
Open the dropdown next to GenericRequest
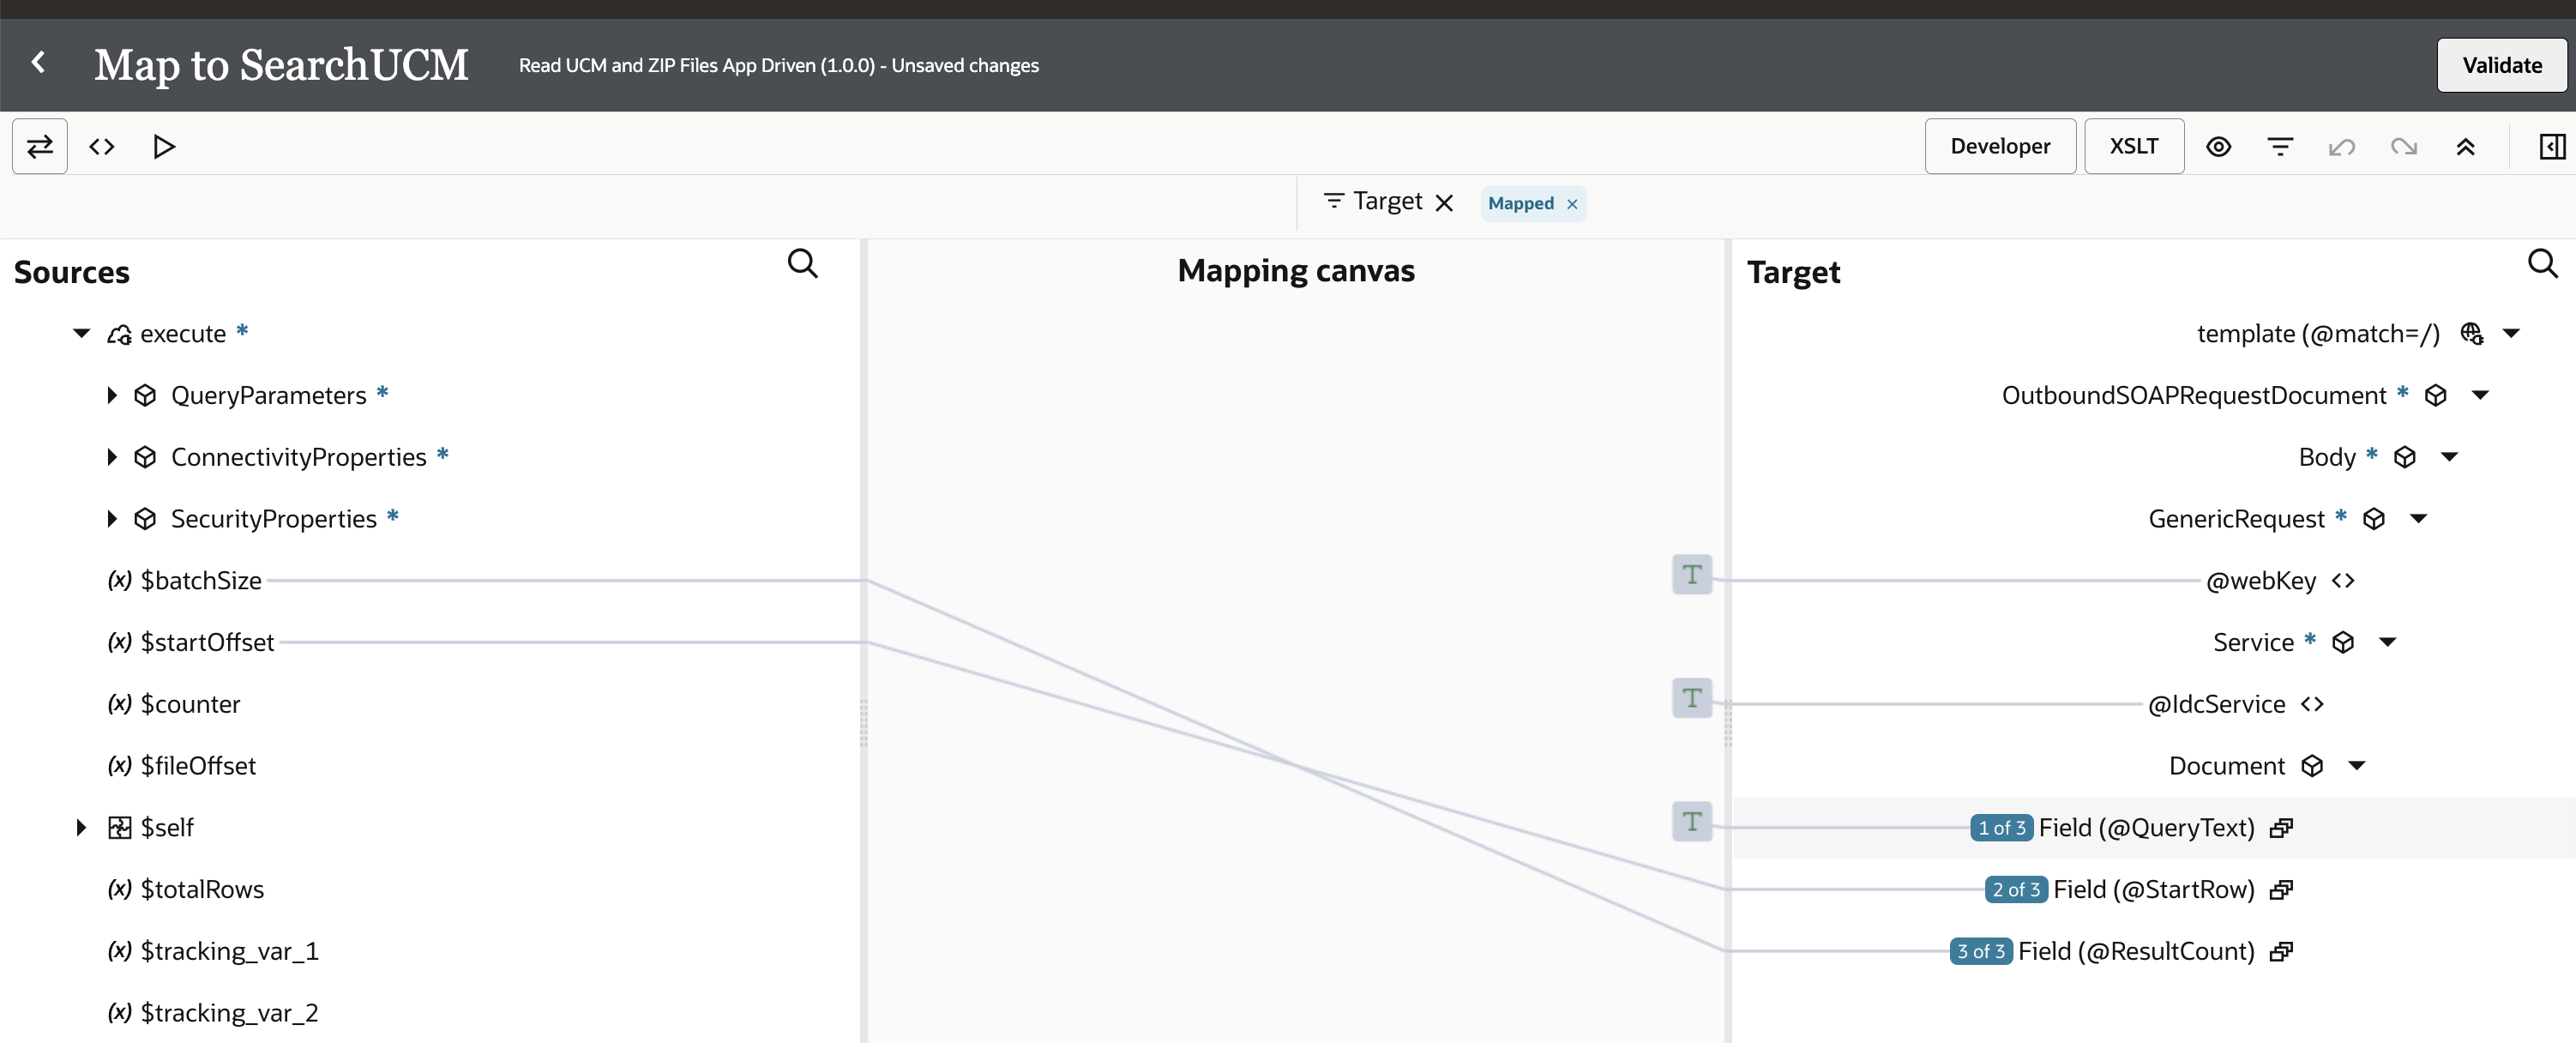[x=2420, y=518]
